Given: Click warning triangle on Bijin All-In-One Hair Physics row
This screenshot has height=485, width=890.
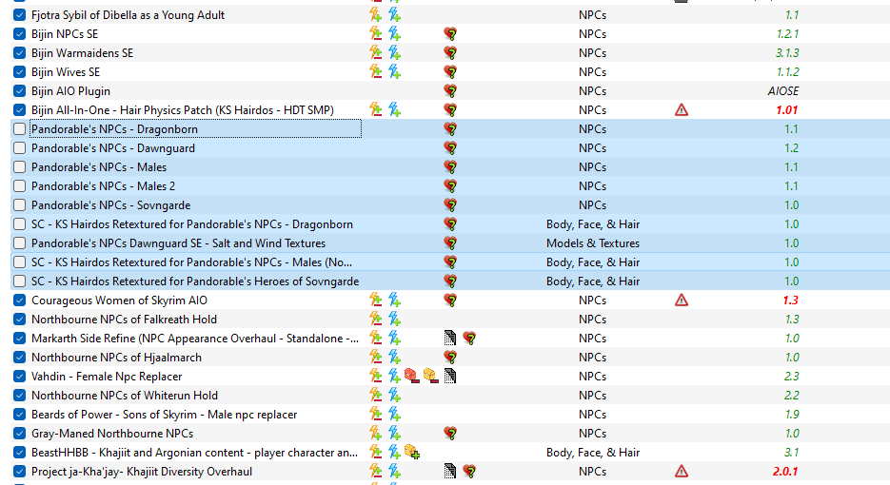Looking at the screenshot, I should click(682, 110).
